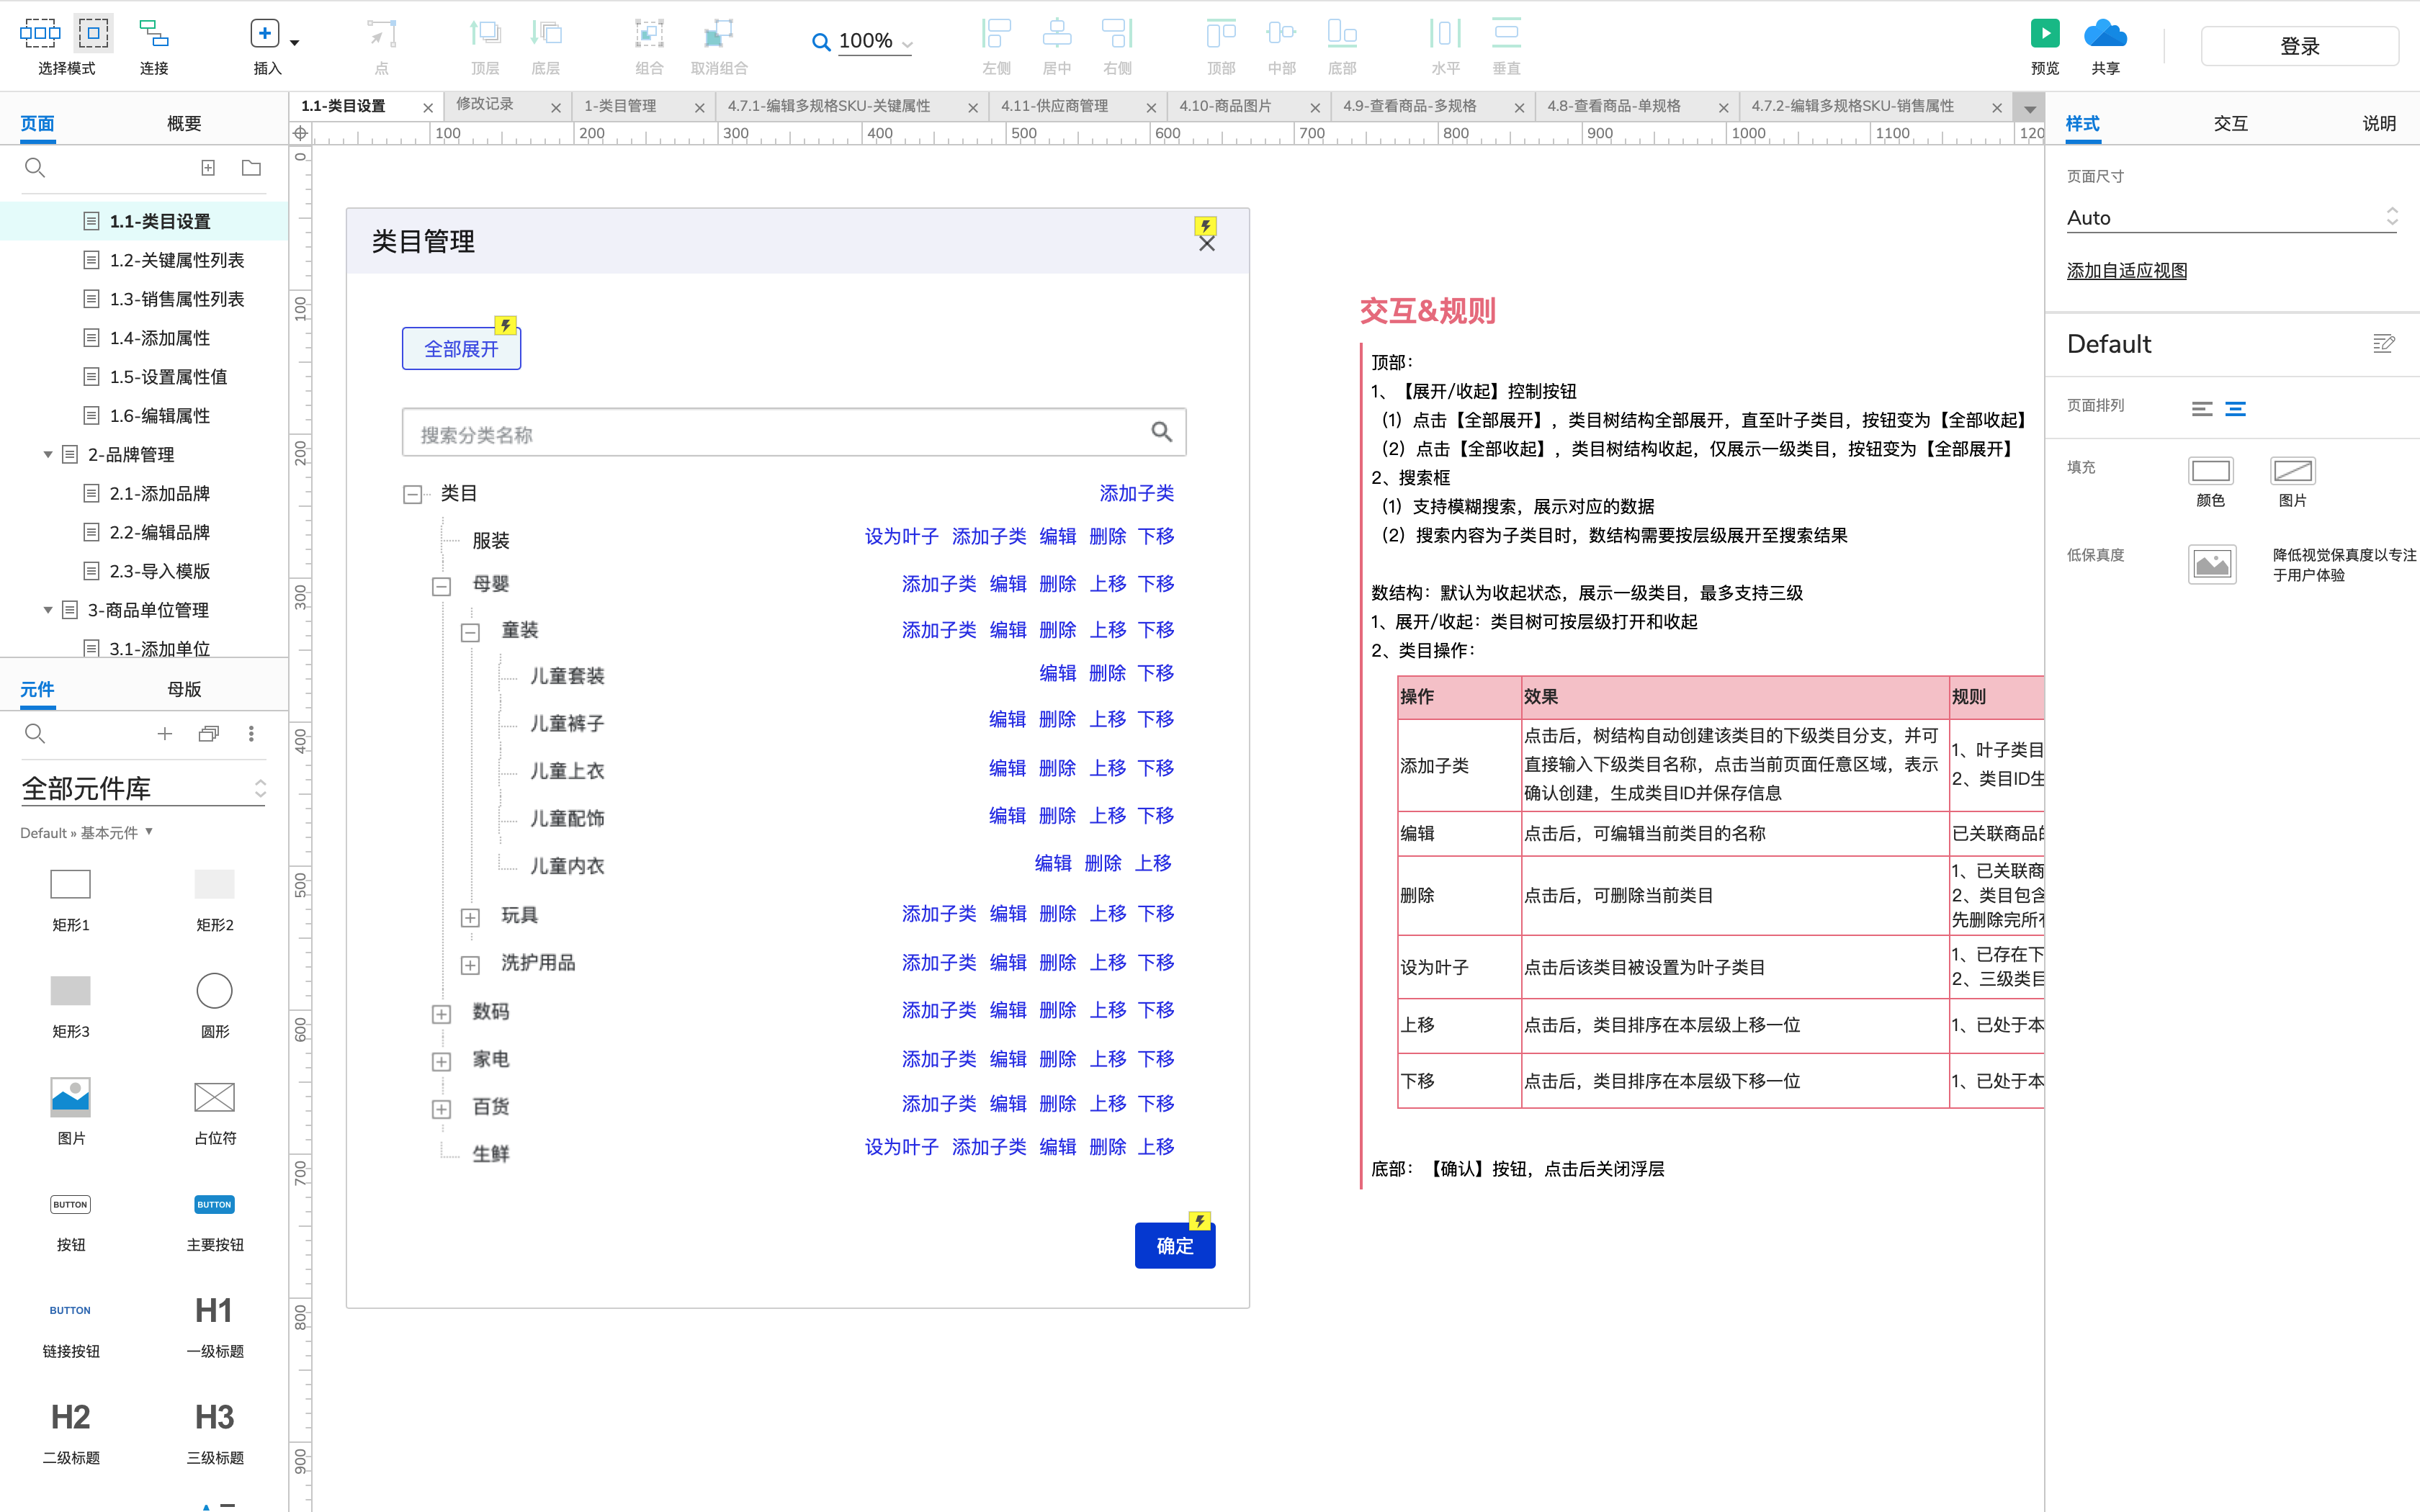Click Align Center (居中) icon

1056,34
